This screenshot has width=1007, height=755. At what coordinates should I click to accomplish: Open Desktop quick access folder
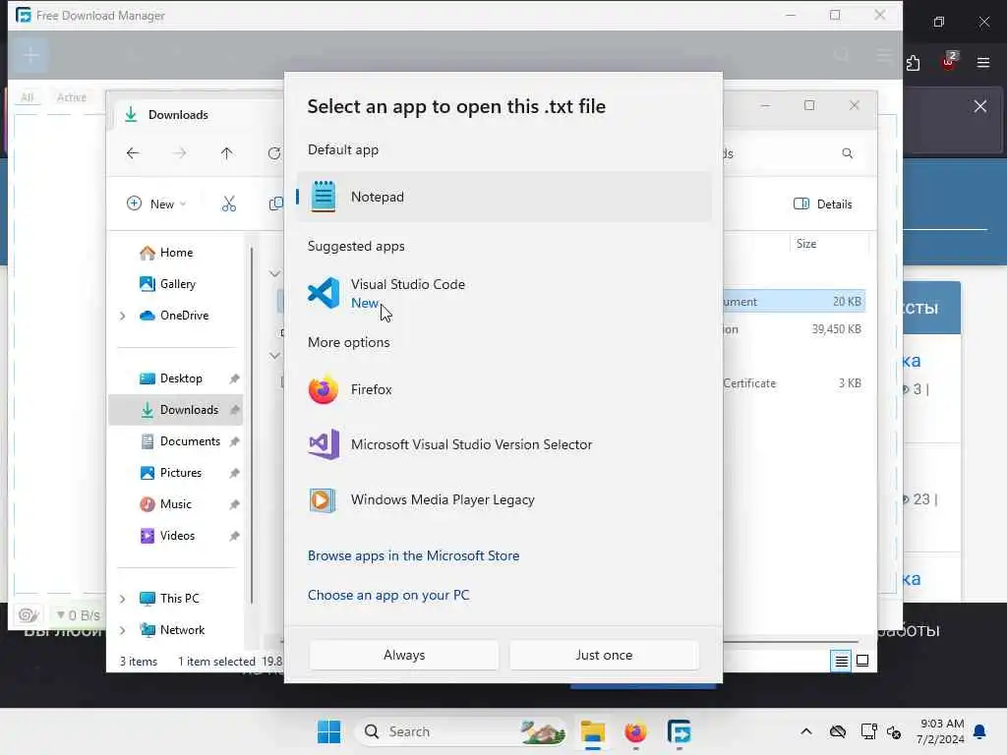pyautogui.click(x=181, y=378)
